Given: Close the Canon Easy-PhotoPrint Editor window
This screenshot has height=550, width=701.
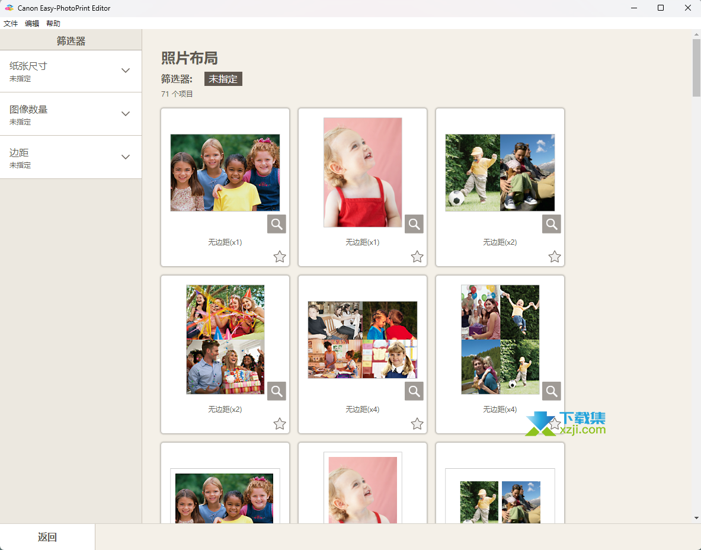Looking at the screenshot, I should (687, 8).
